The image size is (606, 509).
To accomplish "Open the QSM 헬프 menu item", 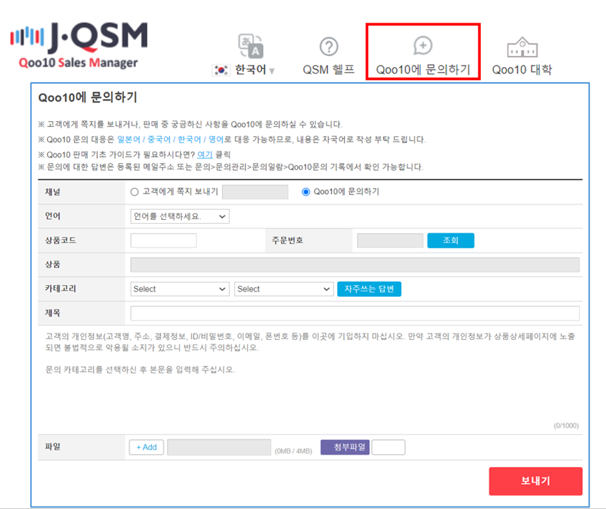I will point(329,70).
